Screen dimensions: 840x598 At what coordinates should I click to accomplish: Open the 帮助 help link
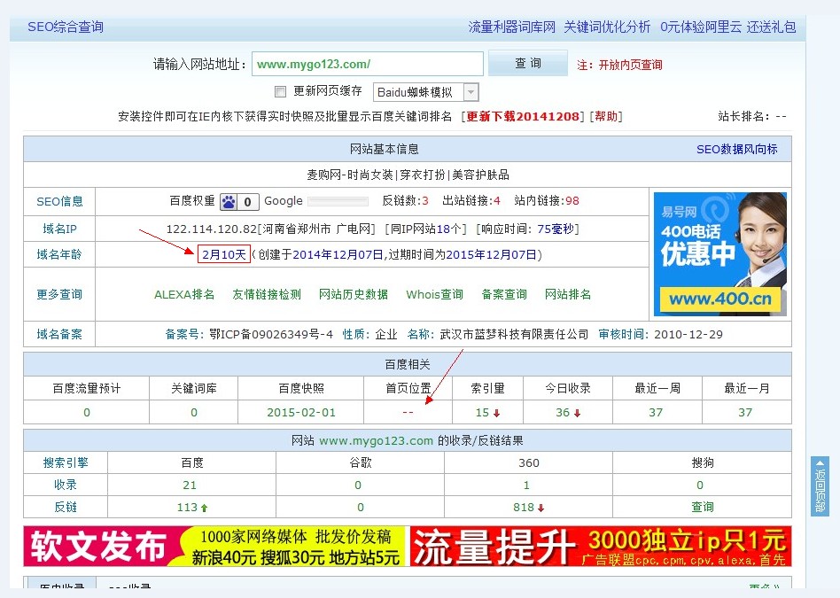[606, 116]
